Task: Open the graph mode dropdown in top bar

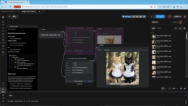Action: 15,16
